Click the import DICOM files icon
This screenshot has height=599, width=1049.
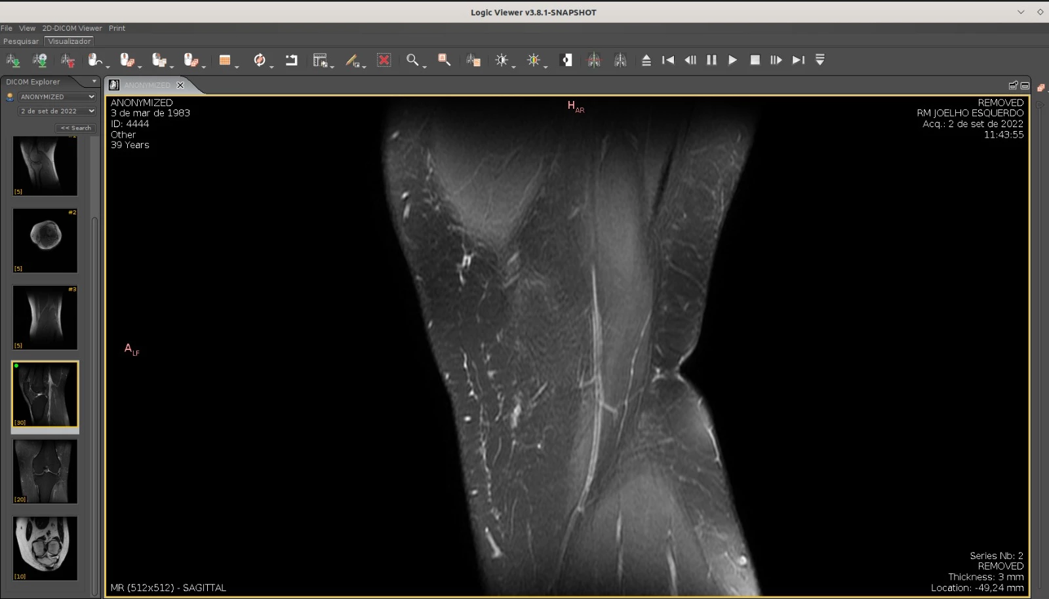coord(13,60)
